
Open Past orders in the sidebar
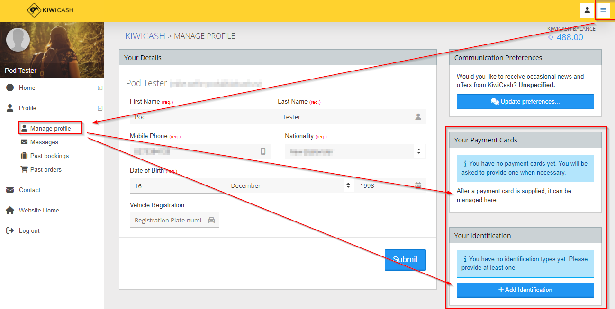pos(46,169)
